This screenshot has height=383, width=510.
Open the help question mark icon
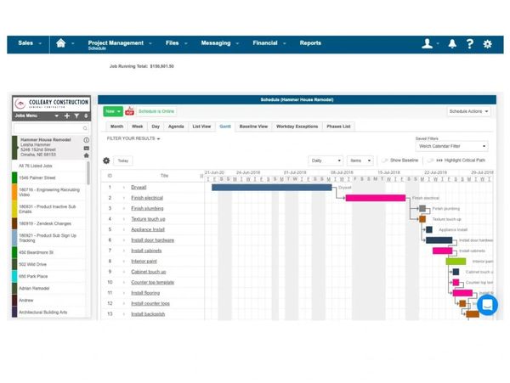tap(469, 44)
